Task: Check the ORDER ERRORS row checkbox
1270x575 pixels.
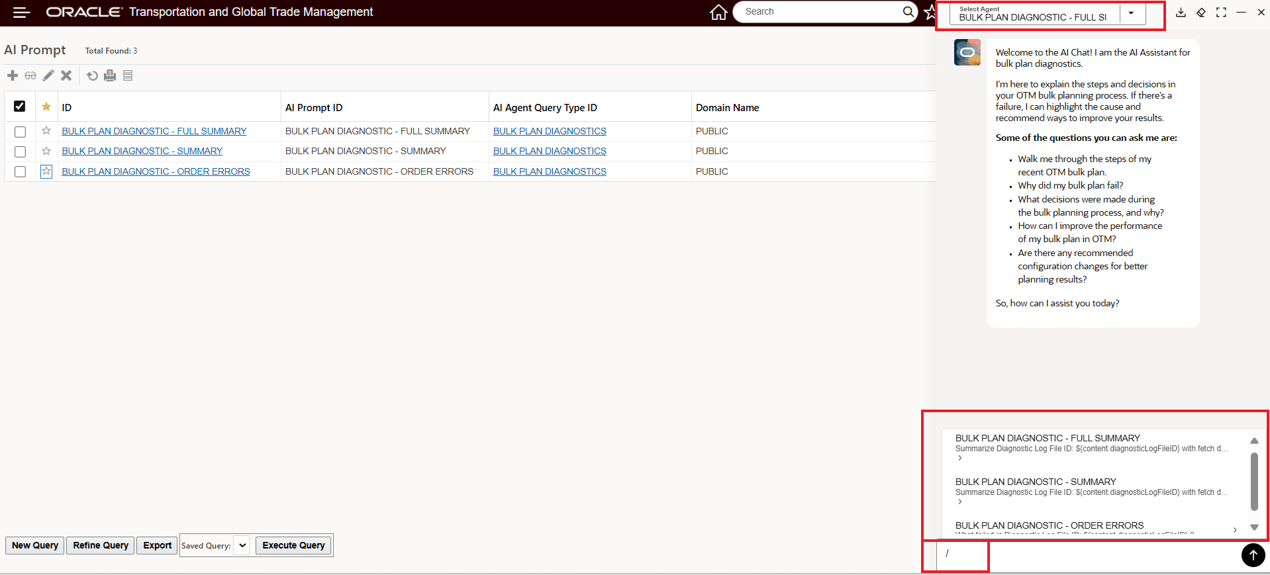Action: click(20, 171)
